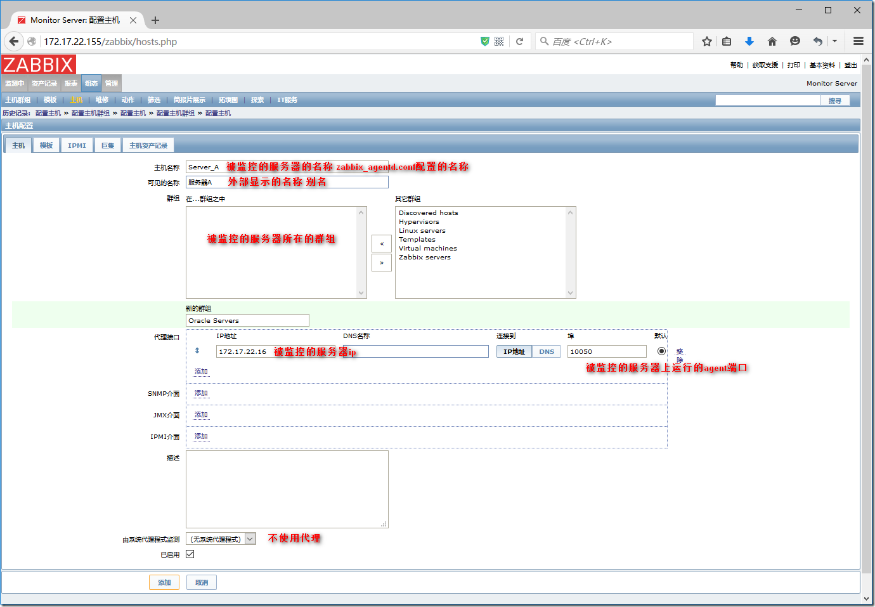
Task: Open the 报表 main menu
Action: (x=71, y=83)
